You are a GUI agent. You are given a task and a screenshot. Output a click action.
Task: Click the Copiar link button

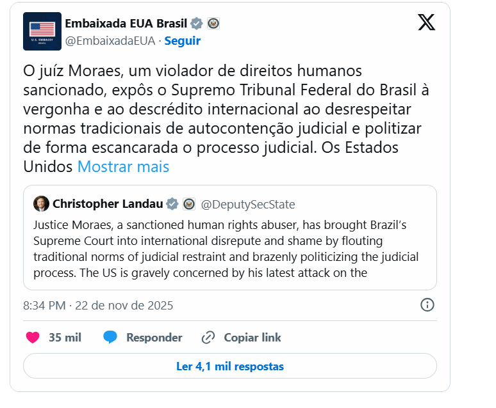(x=252, y=338)
